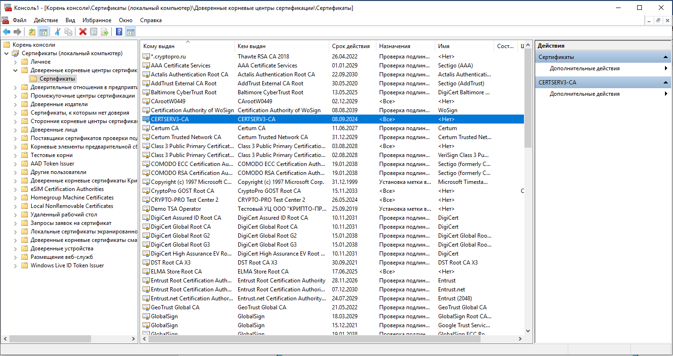
Task: Delete certificate with the red X icon
Action: tap(83, 32)
